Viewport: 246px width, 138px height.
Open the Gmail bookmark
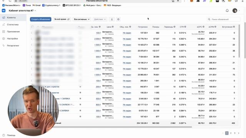tap(37, 5)
